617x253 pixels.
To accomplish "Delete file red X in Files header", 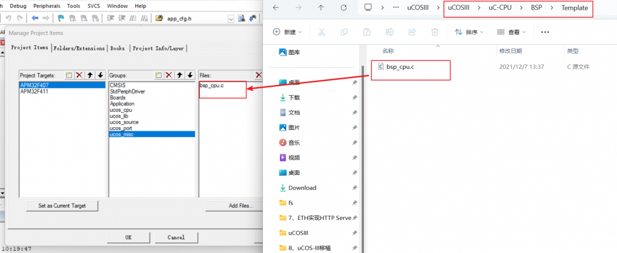I will tap(259, 75).
